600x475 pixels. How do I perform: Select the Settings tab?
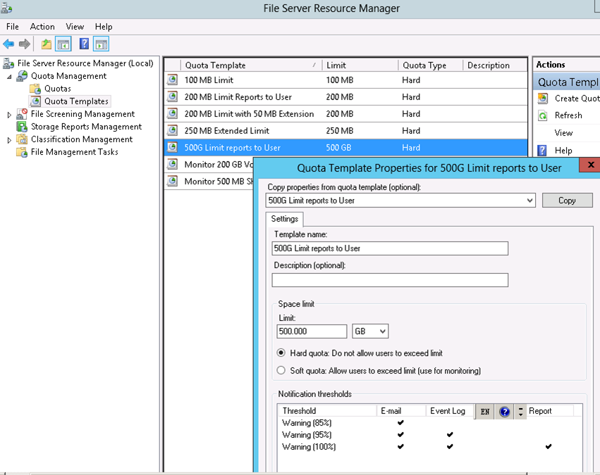pos(284,219)
